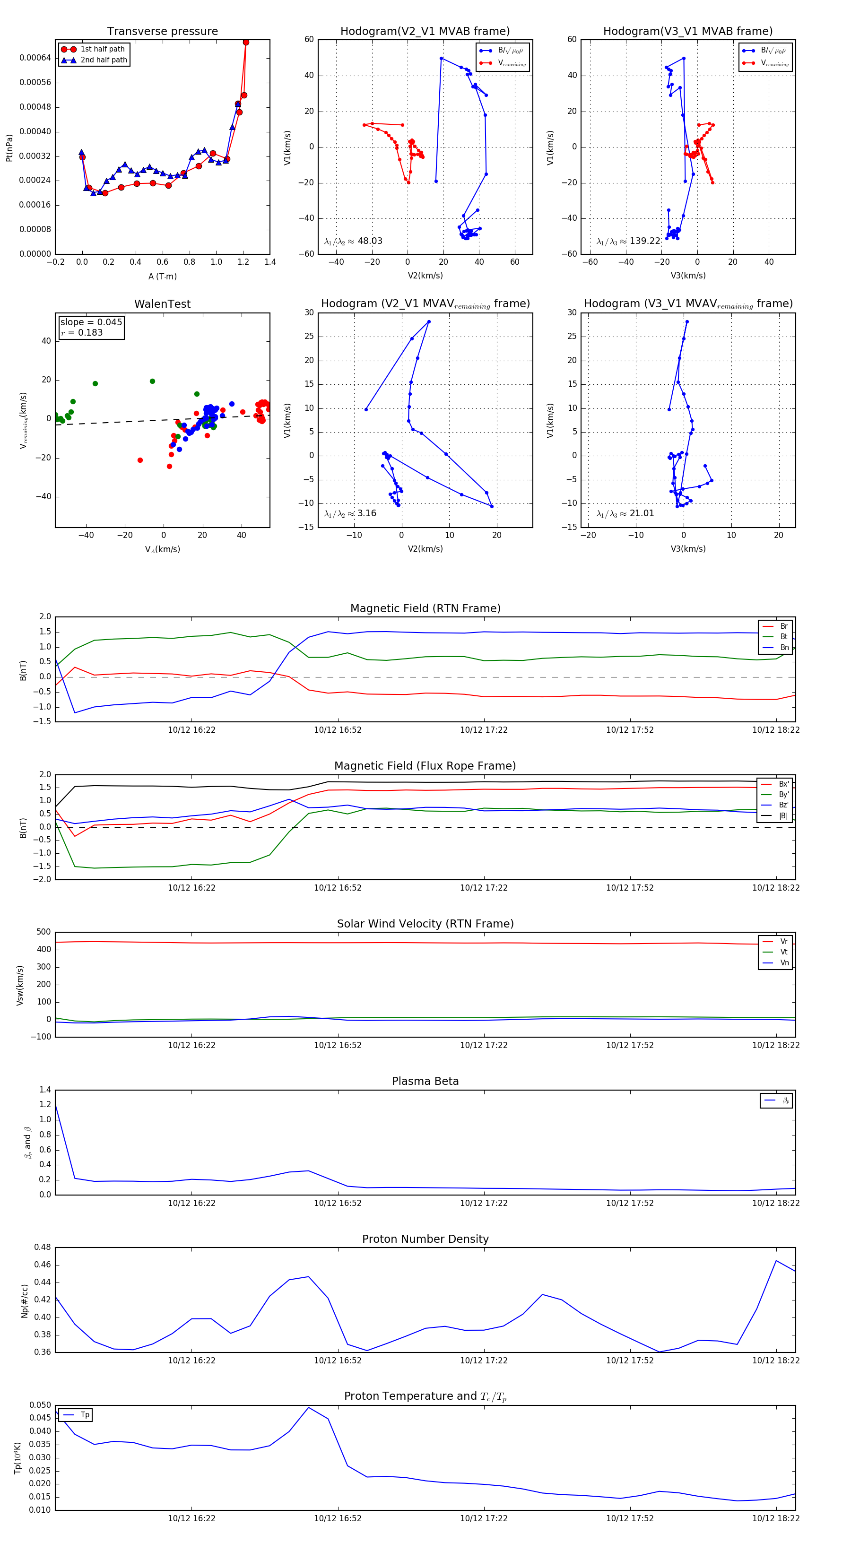This screenshot has height=1560, width=851.
Task: Select the '1st half path' legend entry
Action: [94, 49]
